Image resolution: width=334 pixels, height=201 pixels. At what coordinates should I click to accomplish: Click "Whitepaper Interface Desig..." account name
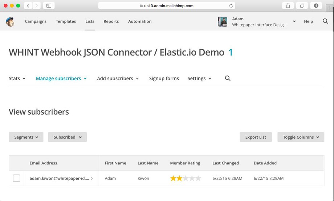click(x=259, y=25)
